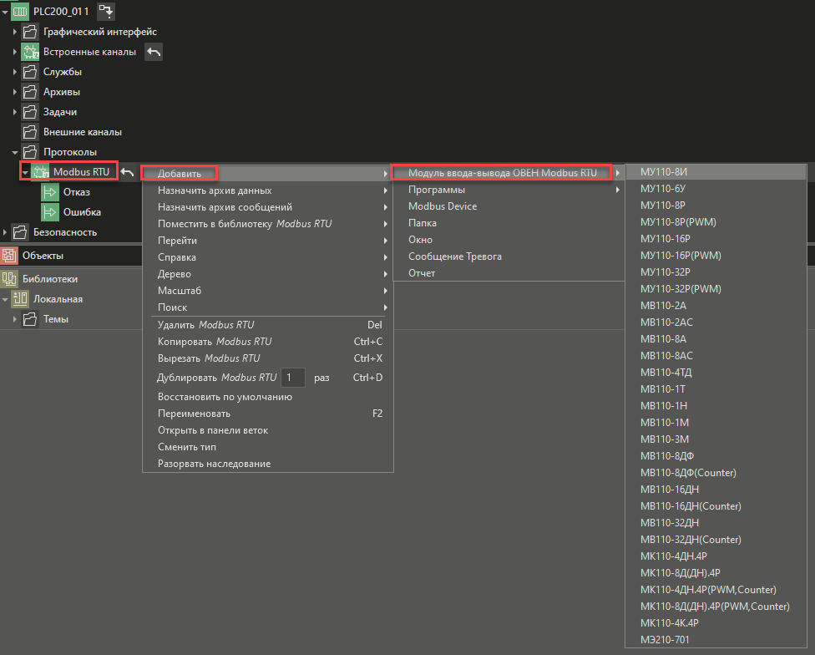Click the return arrow beside Встроенные каналы
The height and width of the screenshot is (655, 815).
coord(154,52)
